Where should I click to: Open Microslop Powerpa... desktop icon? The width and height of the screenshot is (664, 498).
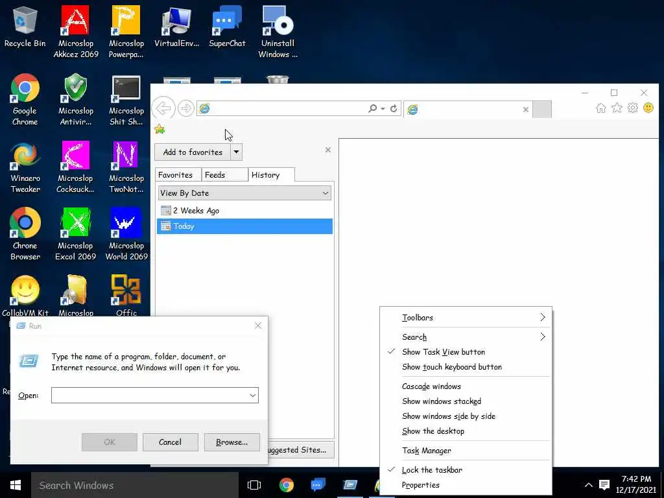tap(126, 32)
